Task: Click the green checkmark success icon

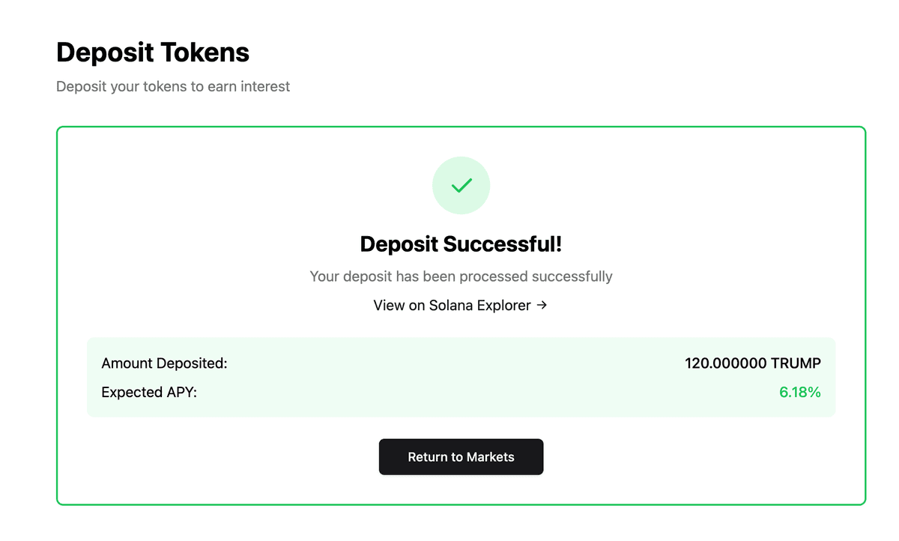Action: [x=461, y=185]
